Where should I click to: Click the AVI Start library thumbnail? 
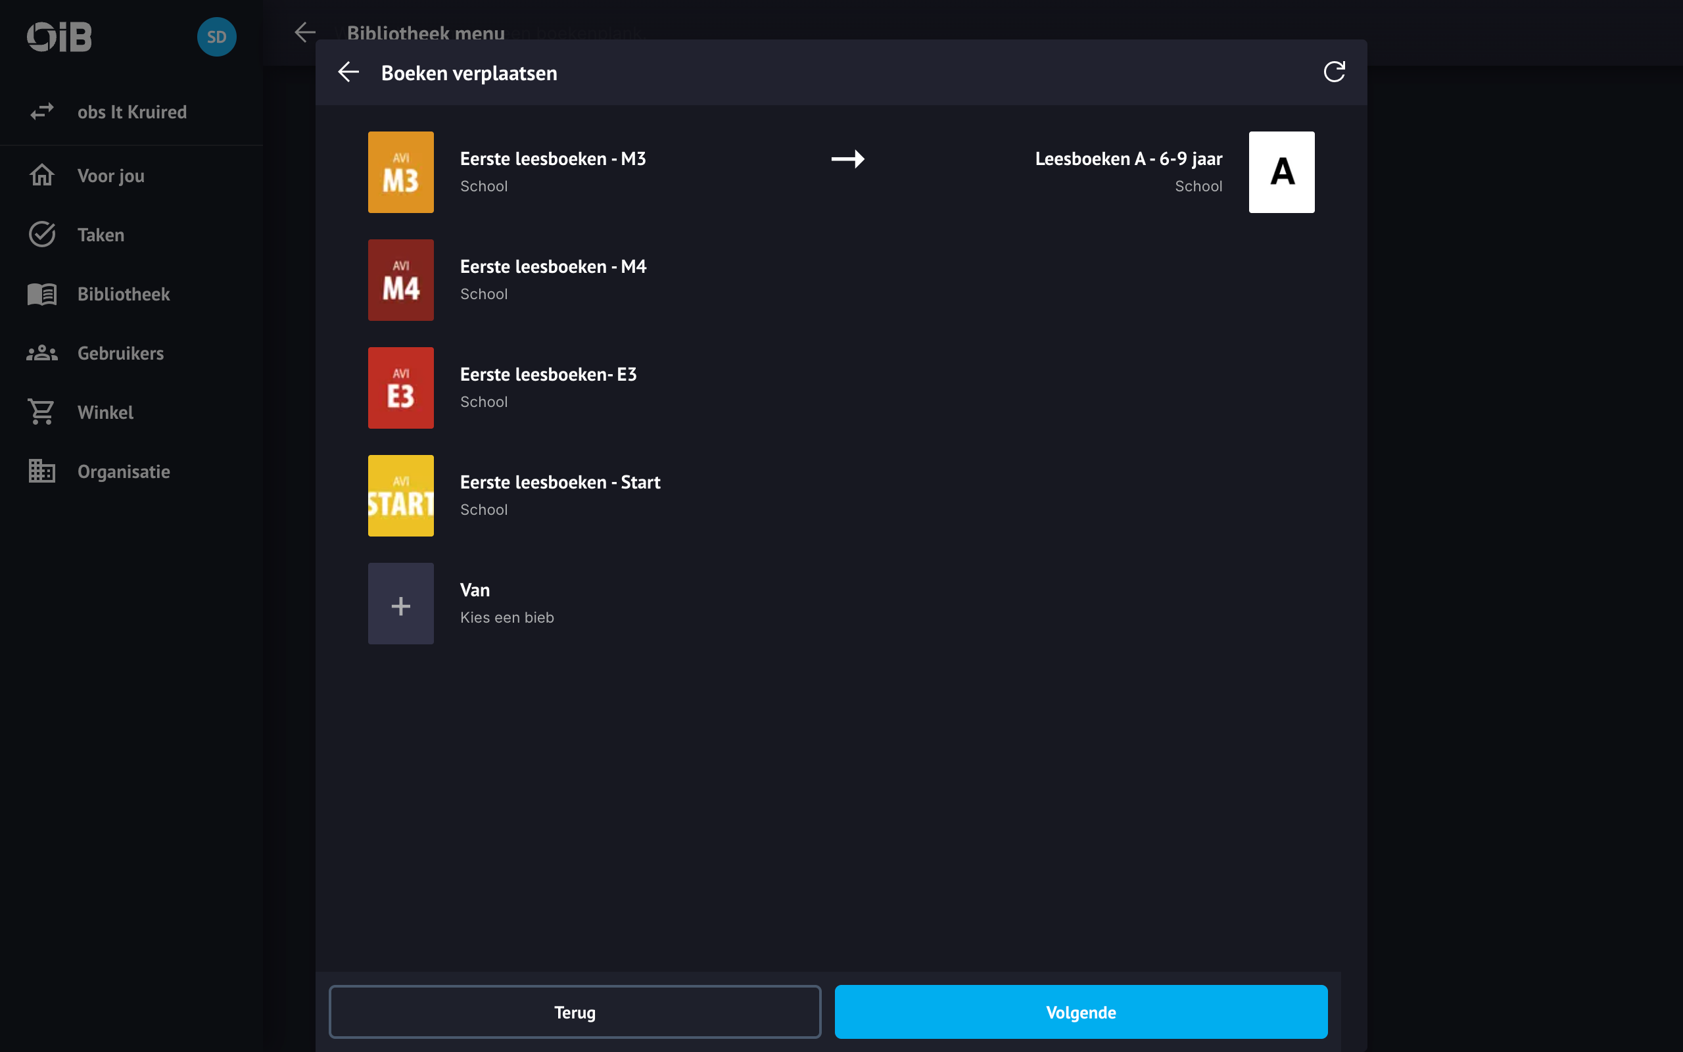(400, 495)
